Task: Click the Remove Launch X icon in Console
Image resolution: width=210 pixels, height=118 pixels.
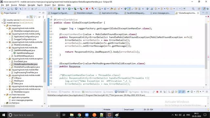Action: [161, 92]
